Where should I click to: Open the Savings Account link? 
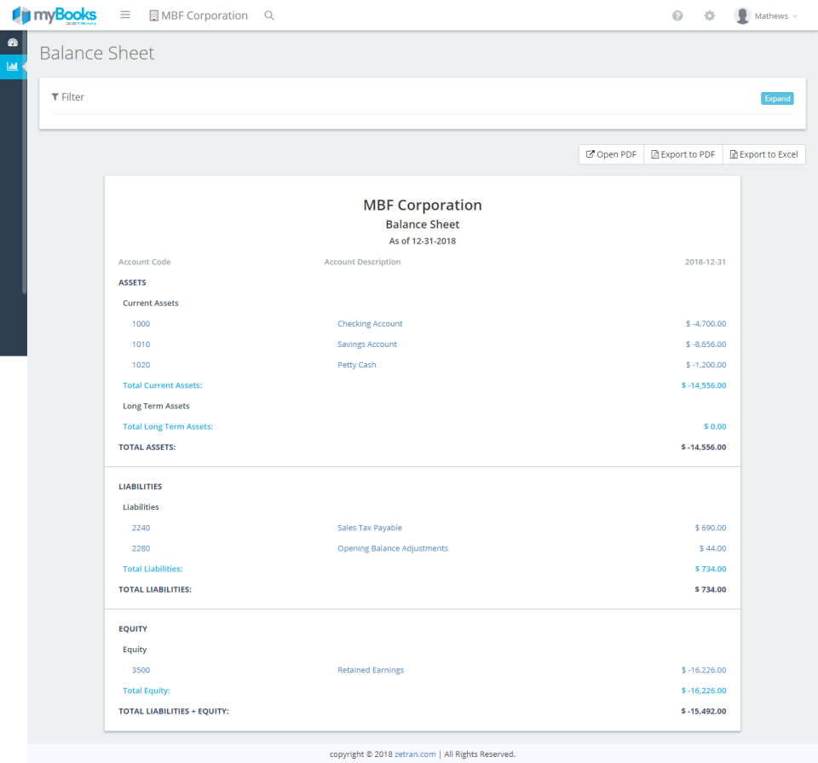pyautogui.click(x=367, y=344)
